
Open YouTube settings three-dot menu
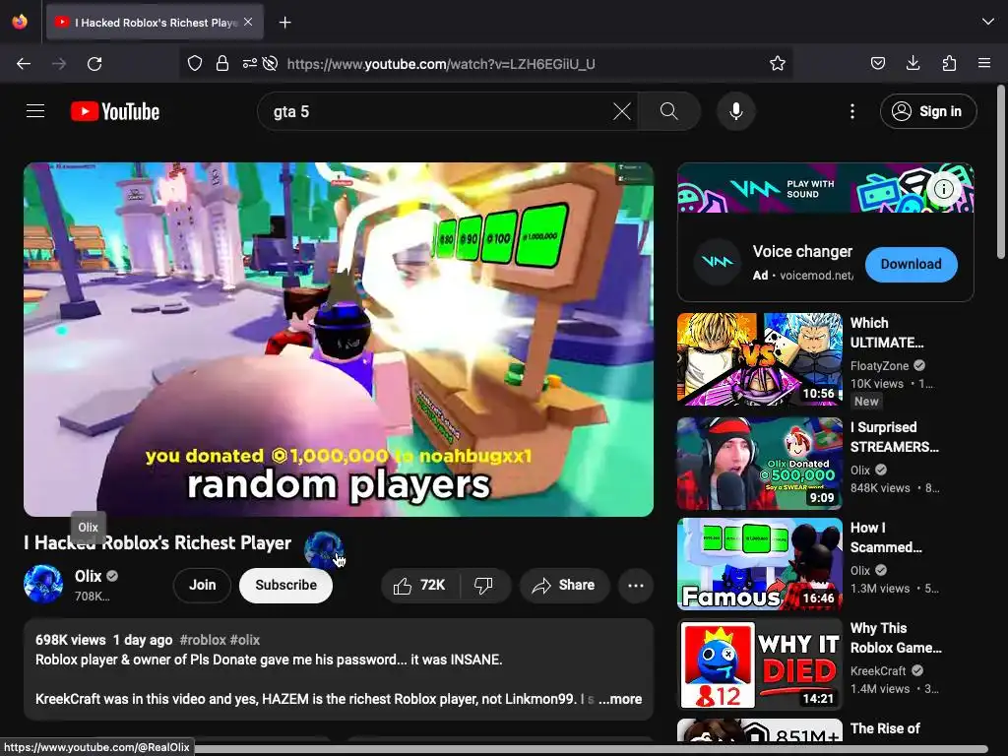[x=852, y=111]
